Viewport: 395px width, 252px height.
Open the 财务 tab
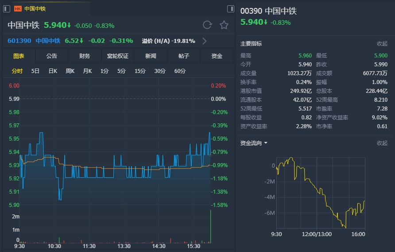coord(85,56)
